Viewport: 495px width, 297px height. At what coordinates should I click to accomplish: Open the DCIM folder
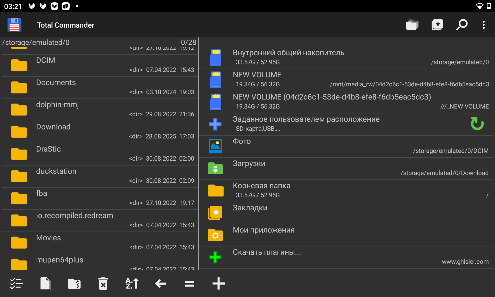[x=46, y=60]
